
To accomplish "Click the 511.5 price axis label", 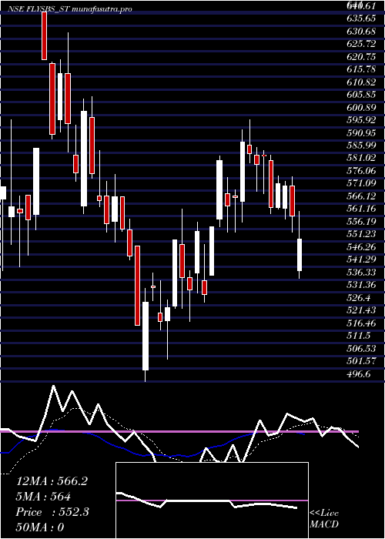I will (359, 336).
